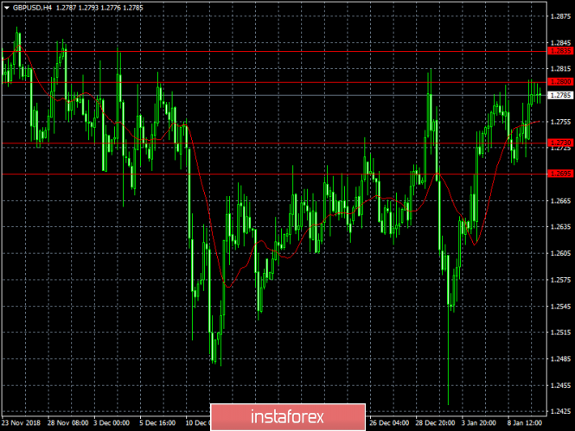Viewport: 575px width, 431px height.
Task: Select the red 1.2833 level label
Action: click(560, 51)
